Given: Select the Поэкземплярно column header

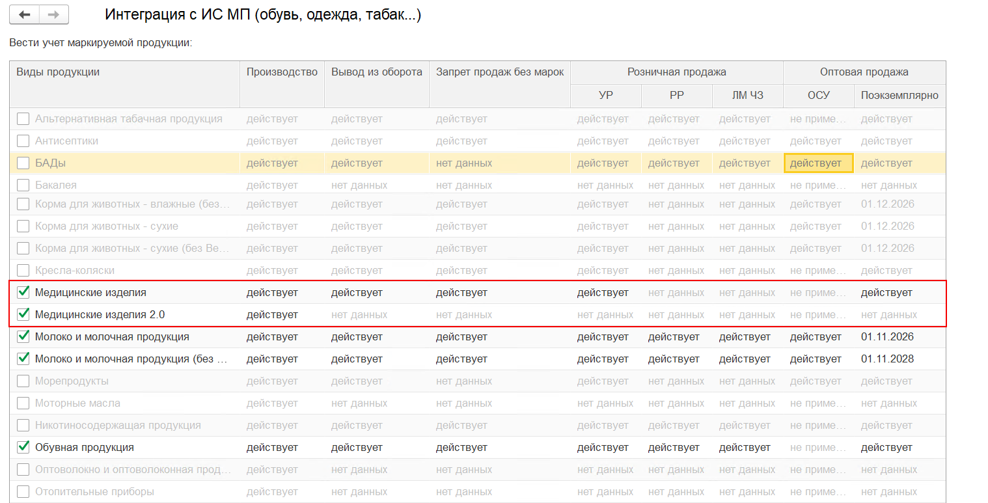Looking at the screenshot, I should [x=899, y=96].
